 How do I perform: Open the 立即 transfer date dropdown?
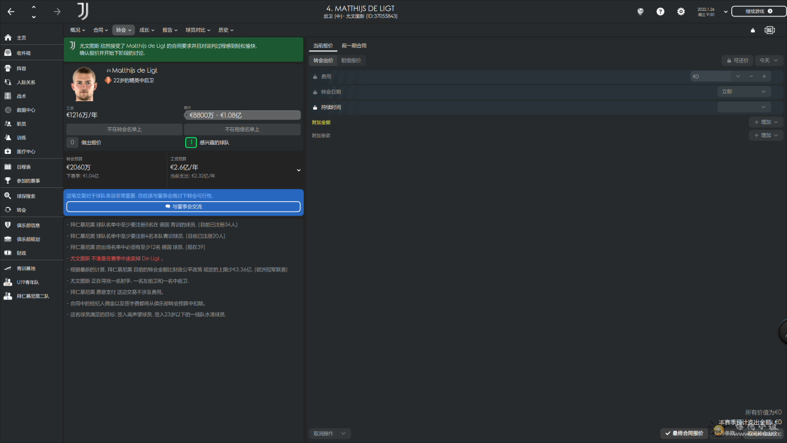point(744,92)
